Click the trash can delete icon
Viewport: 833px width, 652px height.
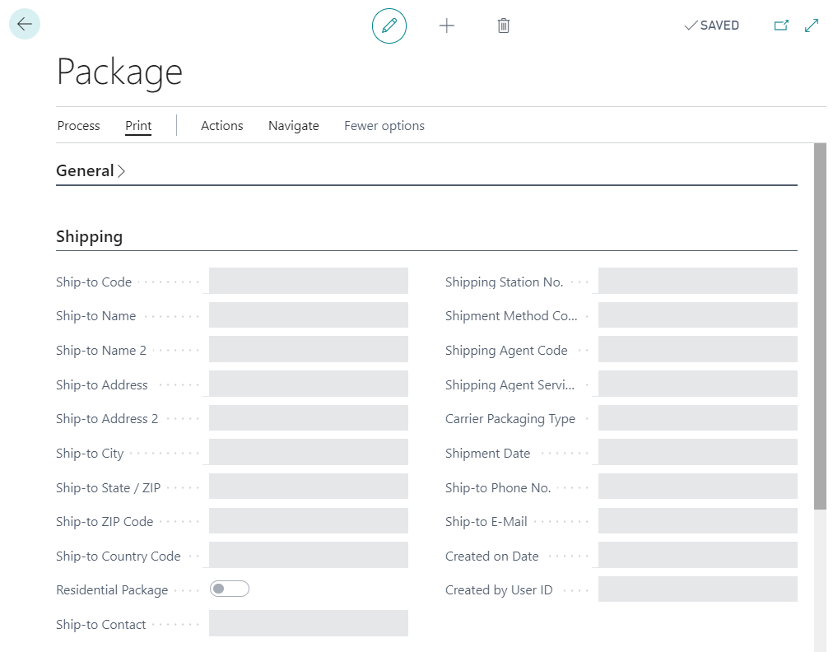coord(504,26)
